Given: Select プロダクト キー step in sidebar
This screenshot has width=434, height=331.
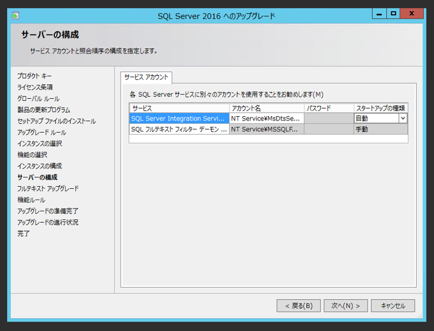Looking at the screenshot, I should point(34,76).
